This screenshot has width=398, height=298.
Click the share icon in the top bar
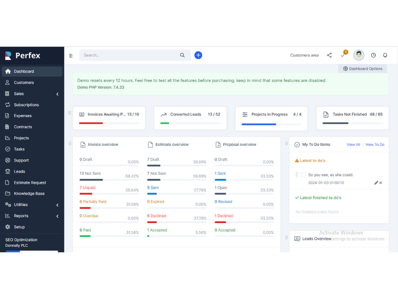329,55
